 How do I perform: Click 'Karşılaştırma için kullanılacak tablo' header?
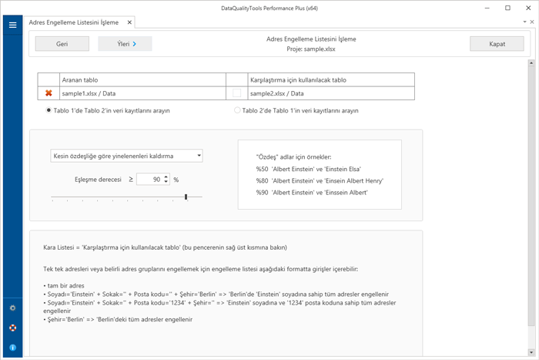331,80
